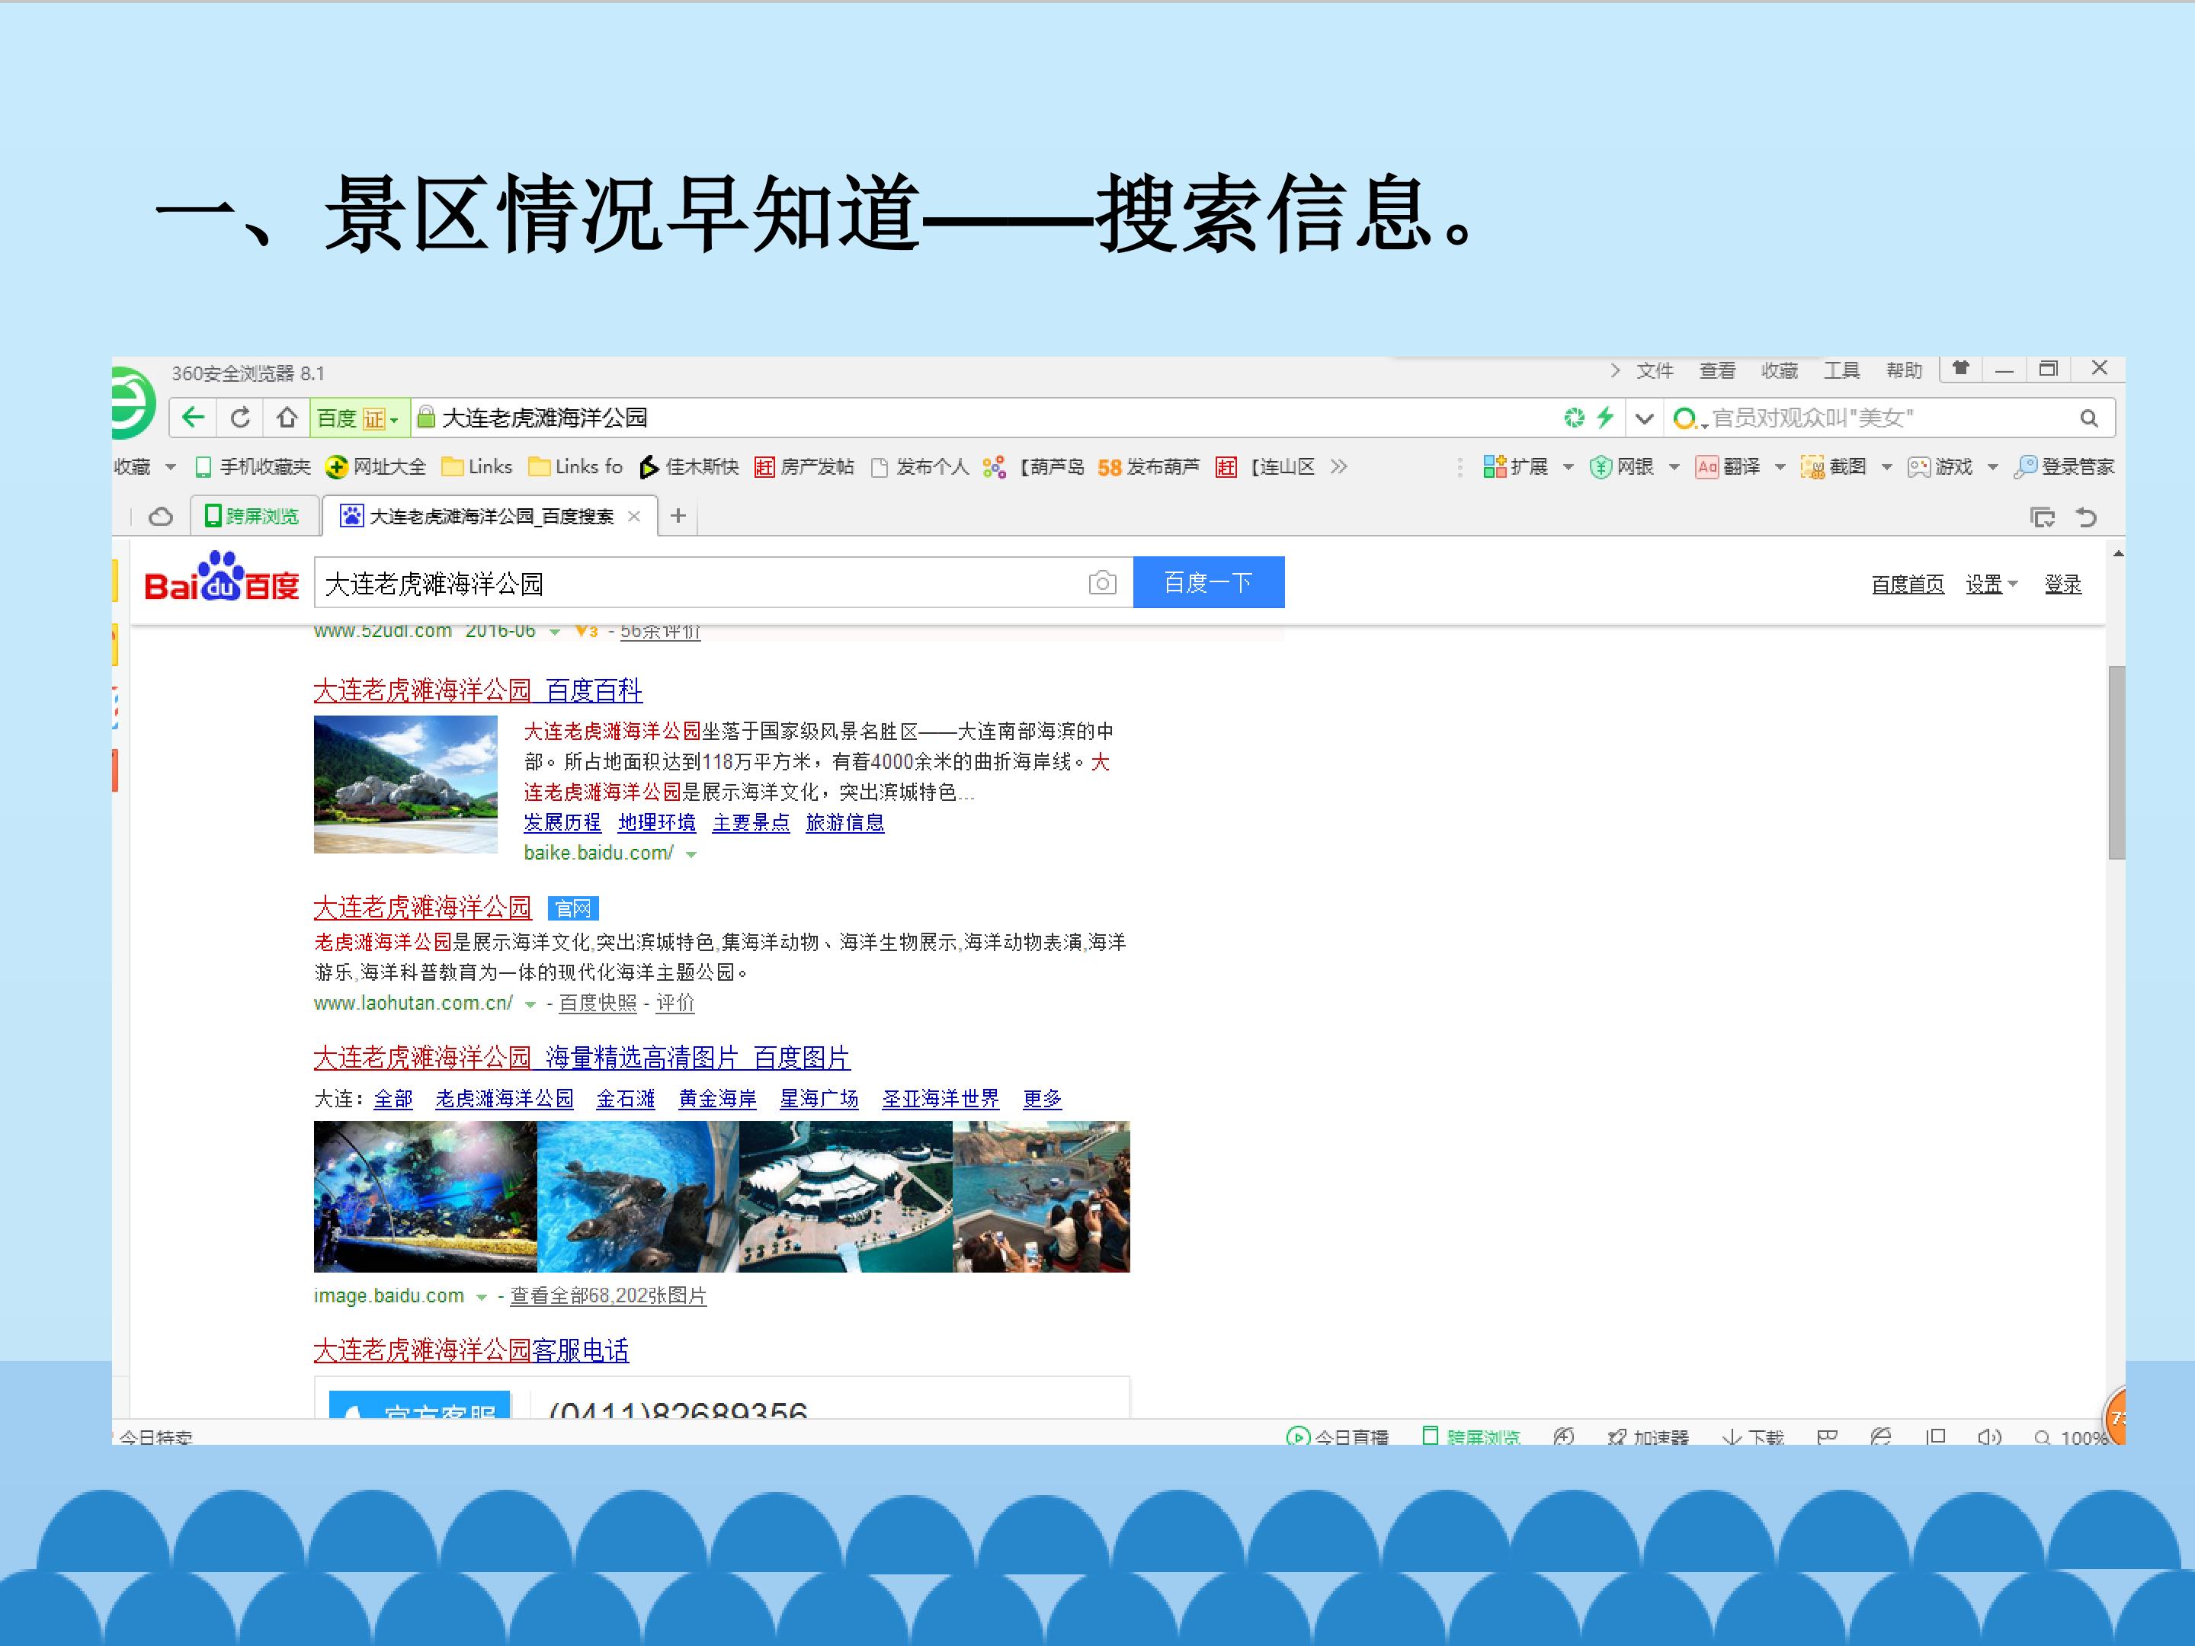Open the 查看 menu
Viewport: 2195px width, 1646px height.
pyautogui.click(x=1716, y=370)
